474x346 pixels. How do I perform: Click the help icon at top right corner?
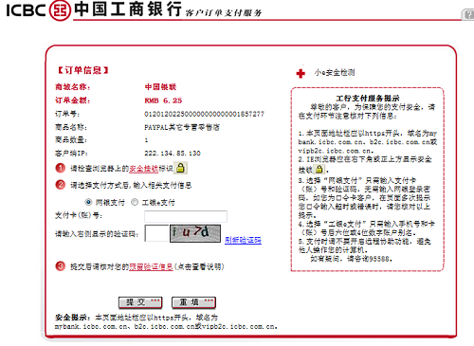(467, 14)
